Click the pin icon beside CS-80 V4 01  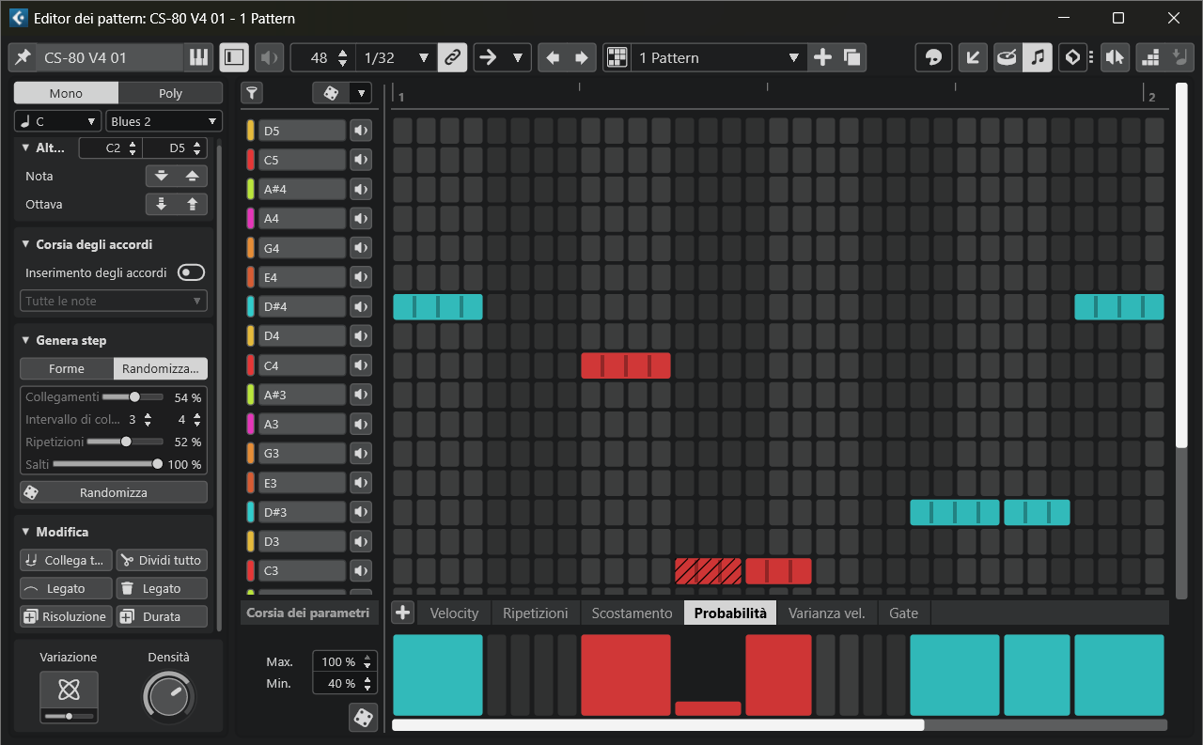[22, 57]
